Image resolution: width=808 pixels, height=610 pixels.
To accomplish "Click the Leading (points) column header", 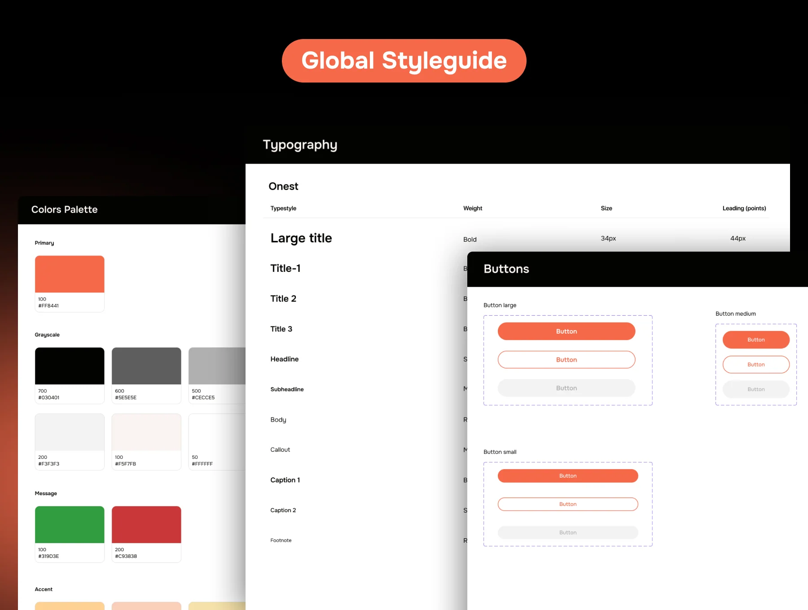I will pyautogui.click(x=744, y=208).
